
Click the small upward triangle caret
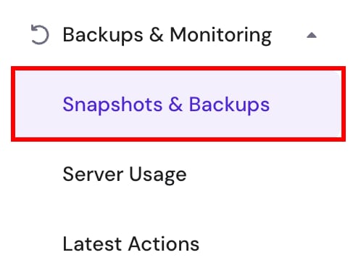312,36
